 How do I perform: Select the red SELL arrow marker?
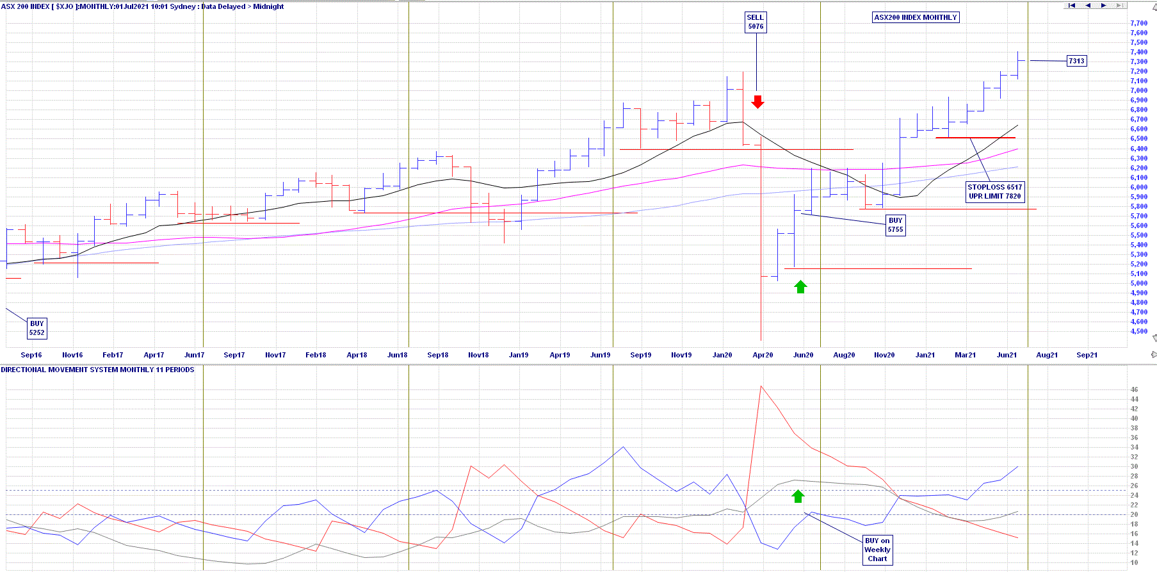(757, 102)
